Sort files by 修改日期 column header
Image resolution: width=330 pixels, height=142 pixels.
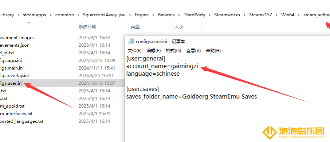click(87, 26)
